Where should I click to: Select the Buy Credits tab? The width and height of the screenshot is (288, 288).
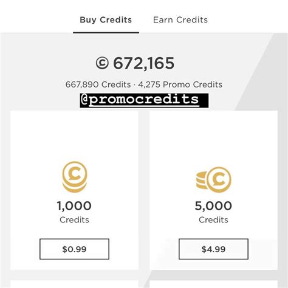pos(106,20)
